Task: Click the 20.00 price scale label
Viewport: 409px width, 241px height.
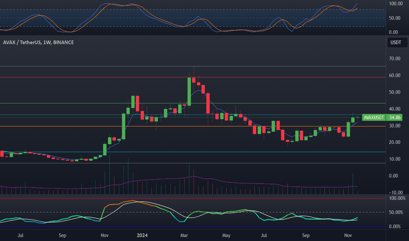Action: 395,142
